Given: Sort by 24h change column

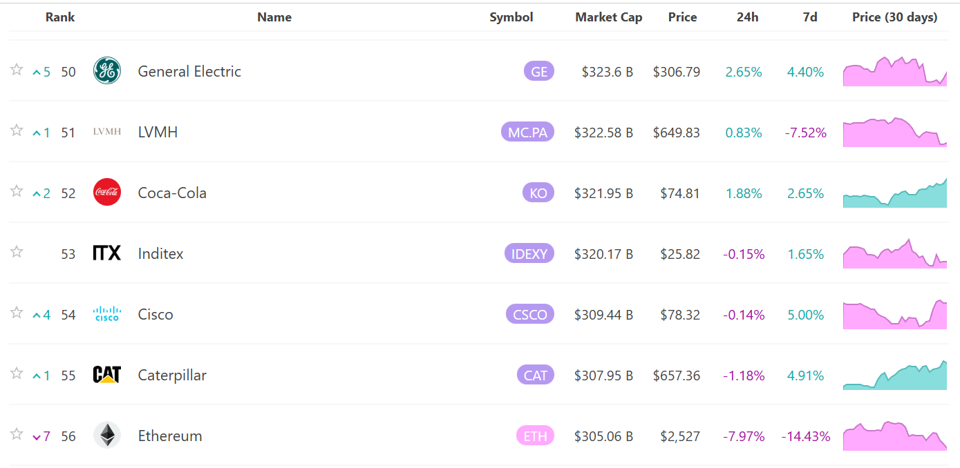Looking at the screenshot, I should point(747,17).
